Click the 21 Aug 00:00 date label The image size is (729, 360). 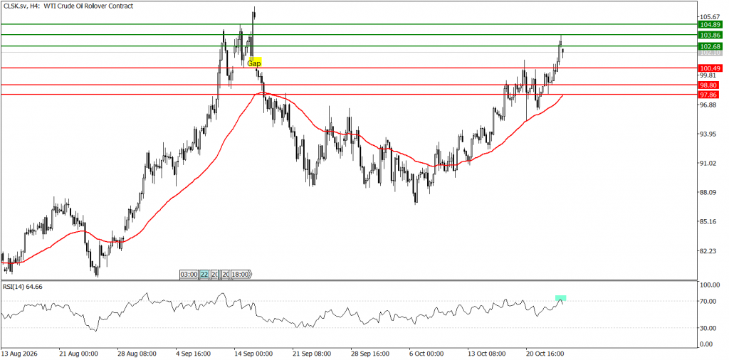pyautogui.click(x=78, y=354)
